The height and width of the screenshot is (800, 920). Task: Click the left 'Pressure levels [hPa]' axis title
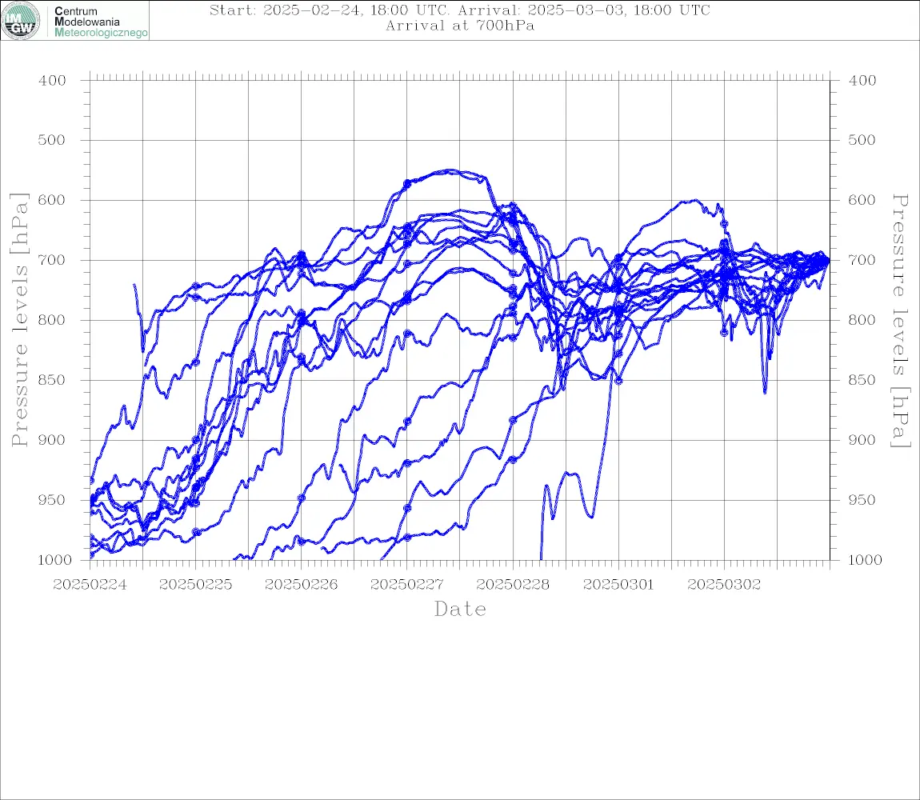click(x=19, y=320)
